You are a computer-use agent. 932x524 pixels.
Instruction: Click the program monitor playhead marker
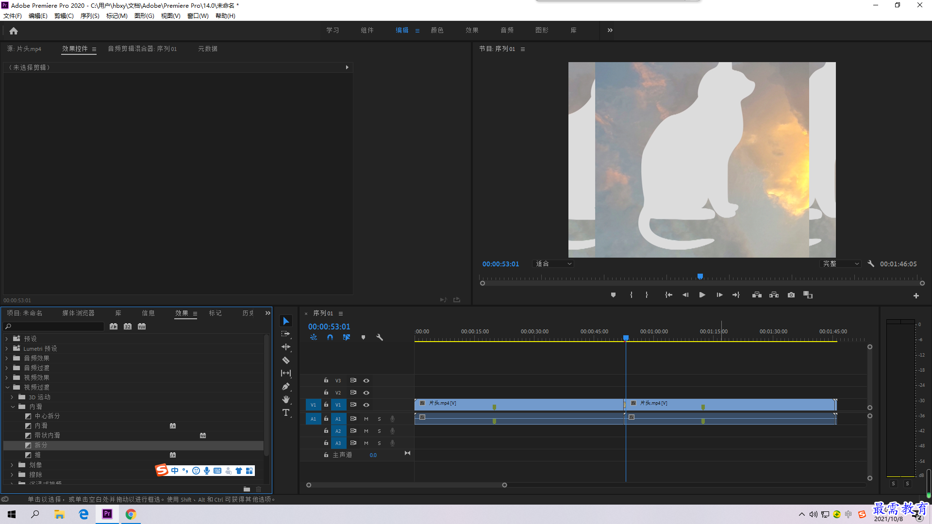pos(700,276)
